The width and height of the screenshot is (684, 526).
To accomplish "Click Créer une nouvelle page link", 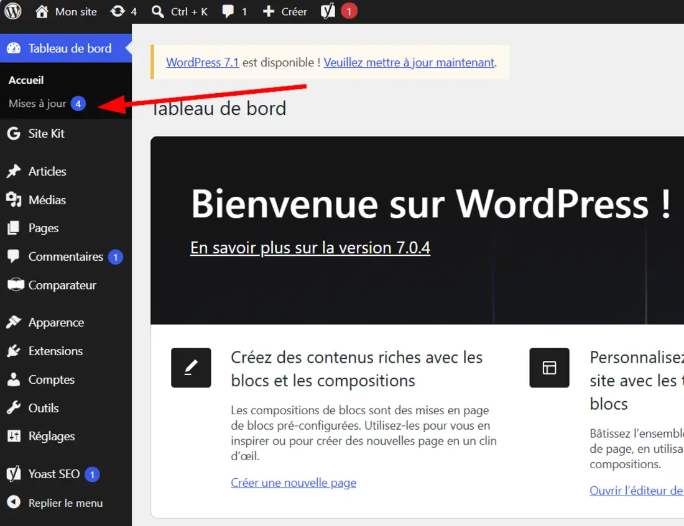I will (293, 483).
